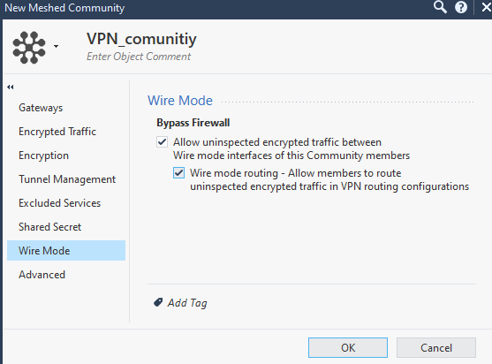Go to Encrypted Traffic section
The width and height of the screenshot is (492, 364).
point(57,132)
